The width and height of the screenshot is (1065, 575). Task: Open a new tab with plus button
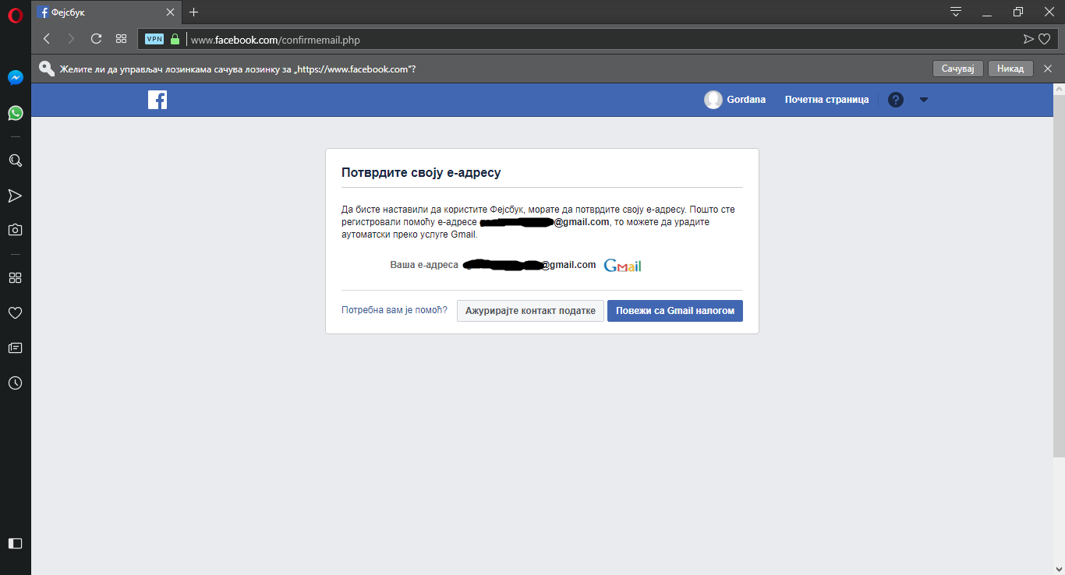click(x=194, y=12)
